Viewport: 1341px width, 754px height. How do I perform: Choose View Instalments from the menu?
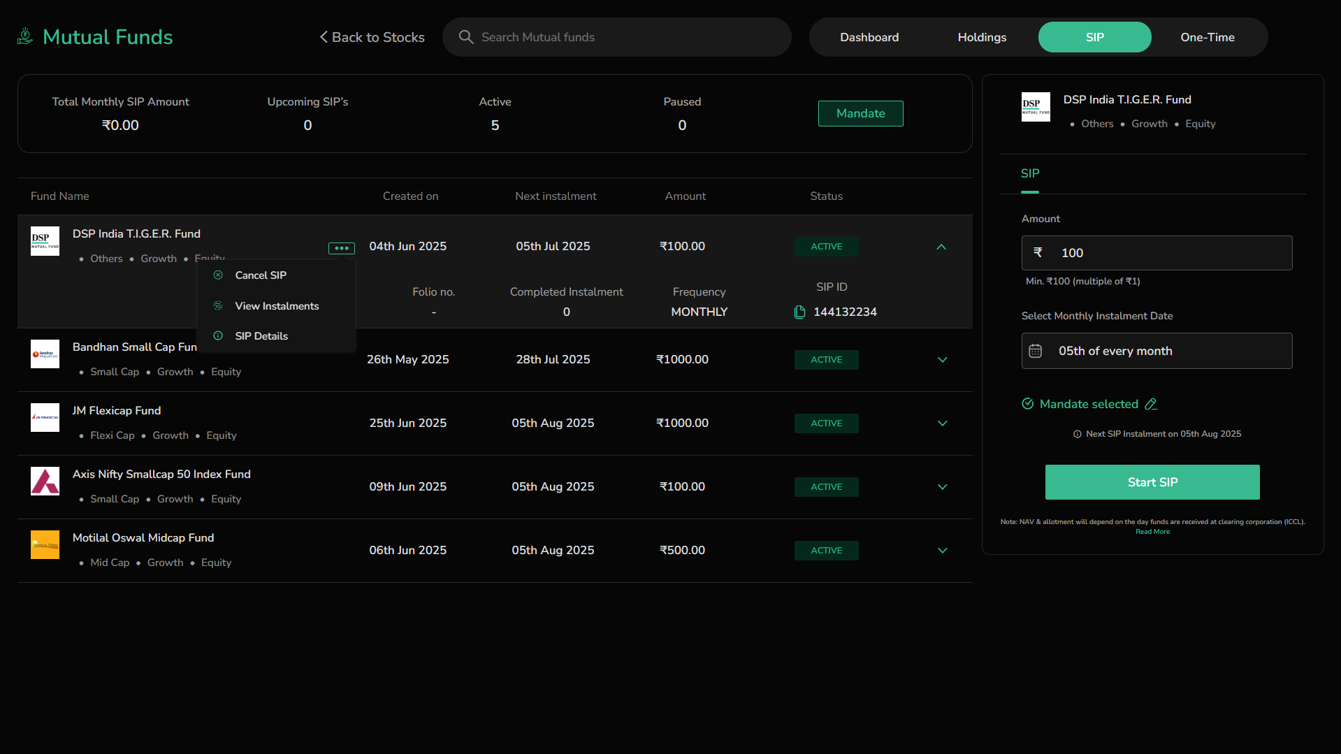[277, 306]
